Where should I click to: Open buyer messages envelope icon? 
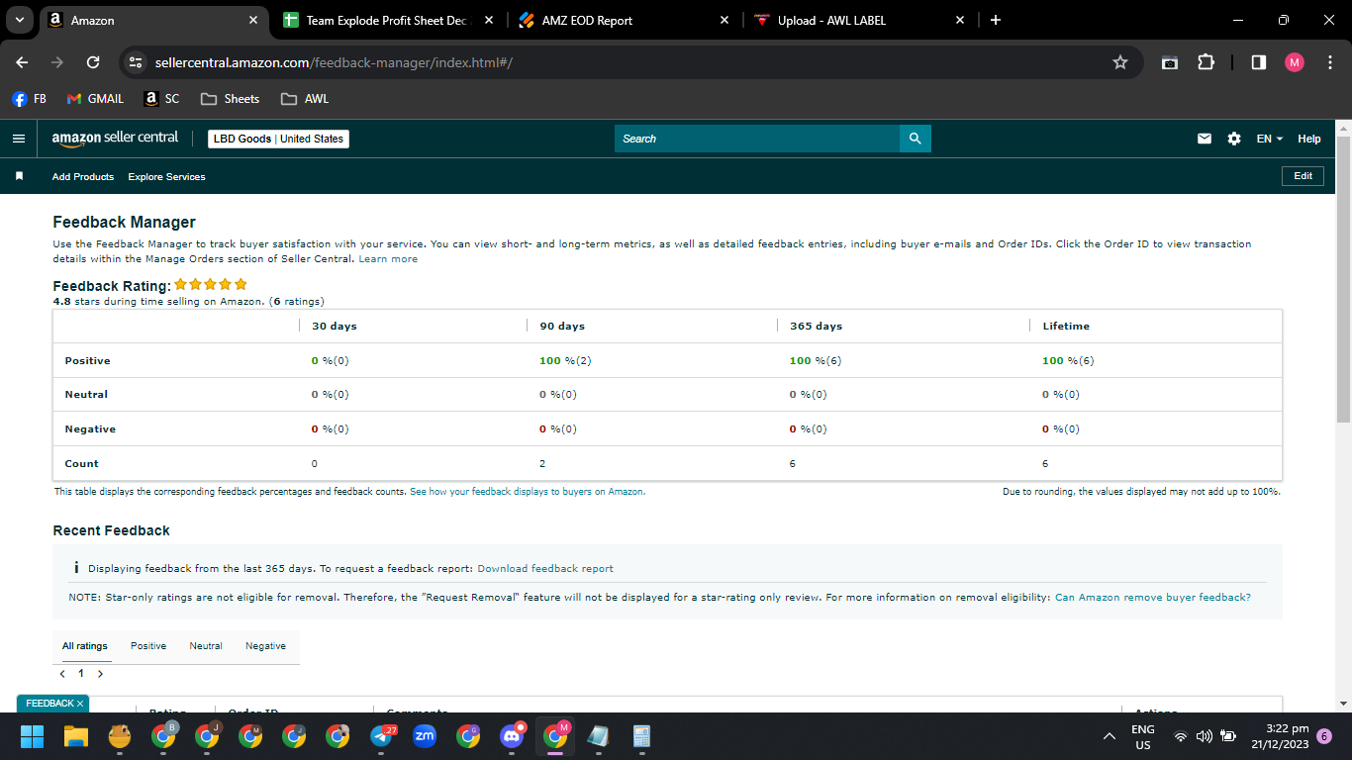tap(1205, 139)
